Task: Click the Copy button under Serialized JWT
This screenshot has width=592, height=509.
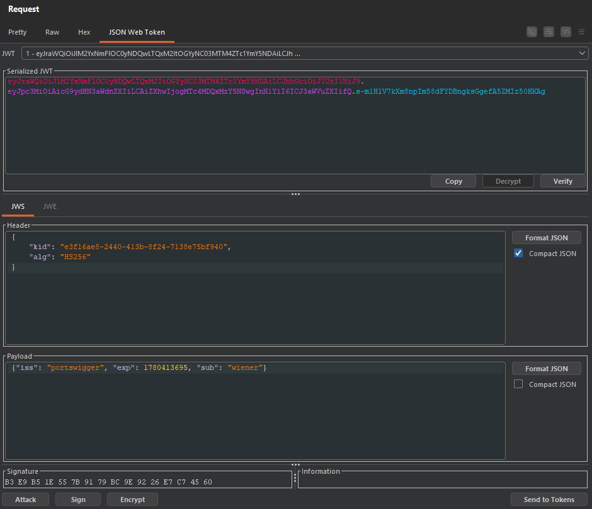Action: [x=453, y=181]
